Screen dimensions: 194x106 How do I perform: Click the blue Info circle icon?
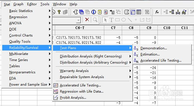click(x=94, y=12)
